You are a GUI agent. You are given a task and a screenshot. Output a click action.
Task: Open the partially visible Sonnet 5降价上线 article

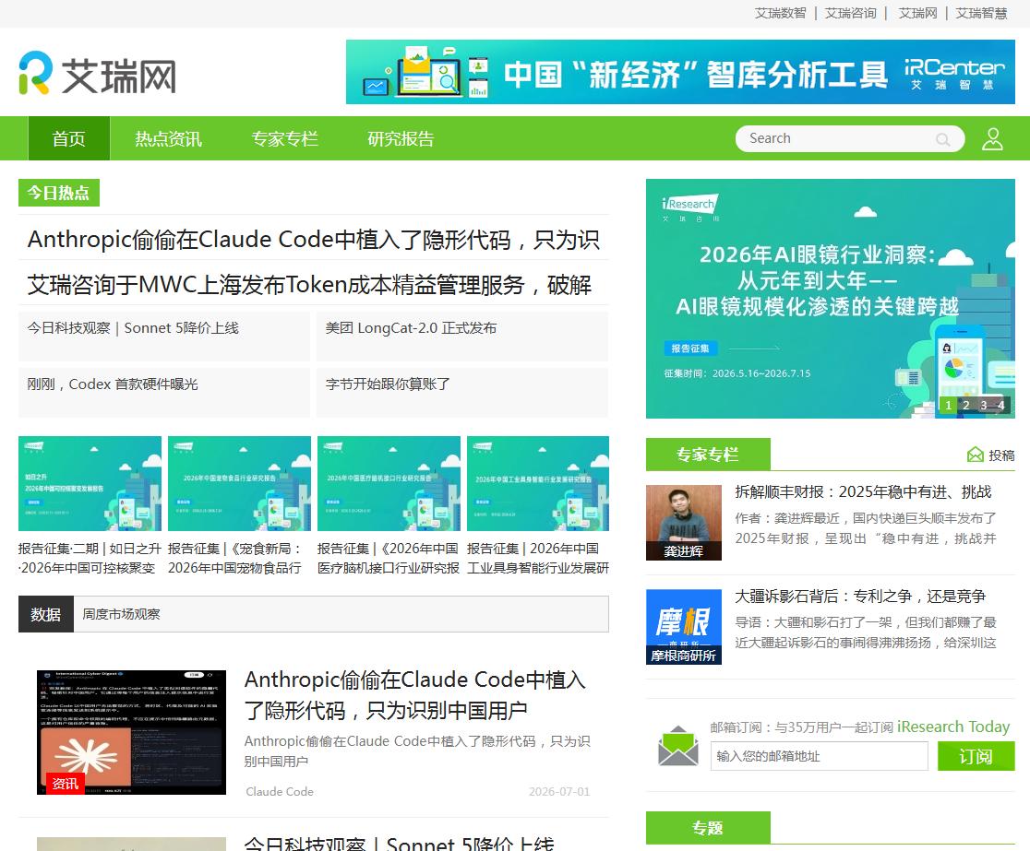pos(400,843)
